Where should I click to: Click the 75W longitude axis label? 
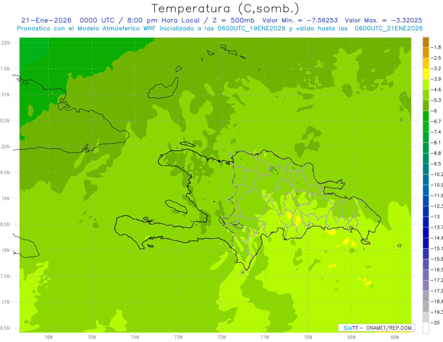coord(92,337)
